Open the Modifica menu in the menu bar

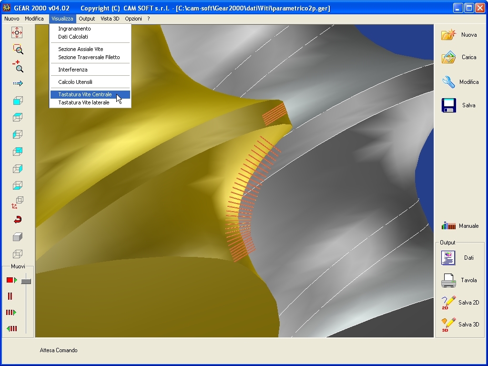point(34,19)
